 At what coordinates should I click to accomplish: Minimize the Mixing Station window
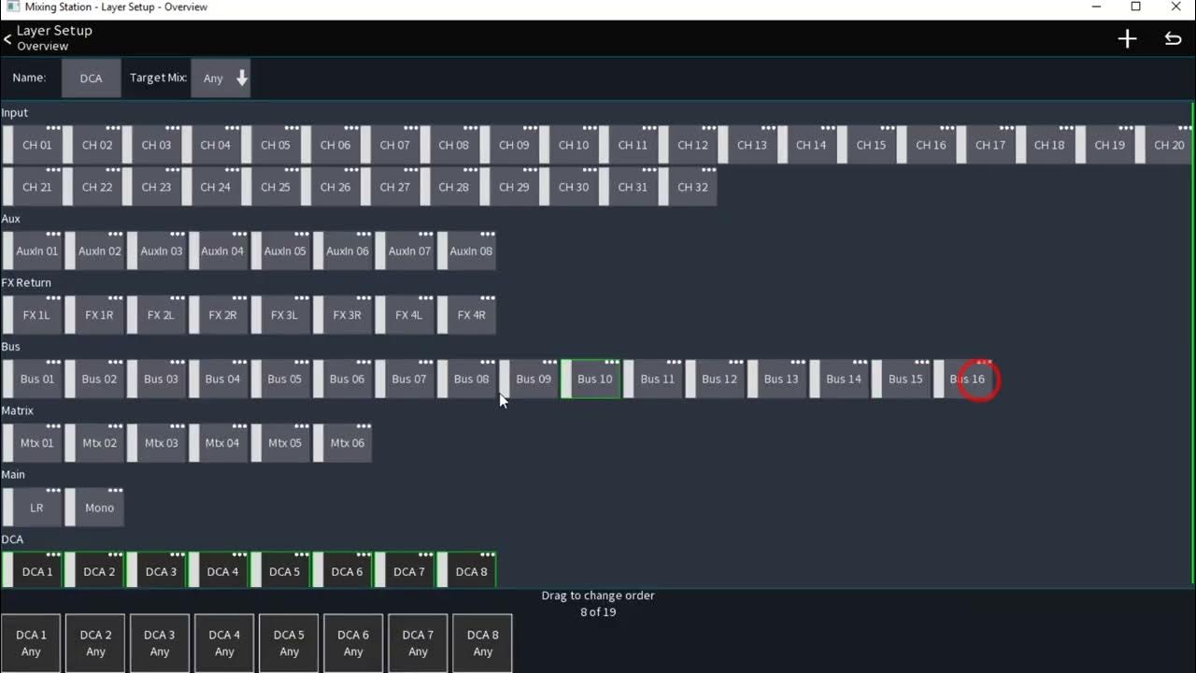pos(1095,7)
